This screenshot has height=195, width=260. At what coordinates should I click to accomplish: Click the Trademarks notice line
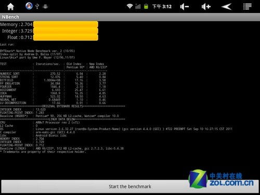[43, 152]
